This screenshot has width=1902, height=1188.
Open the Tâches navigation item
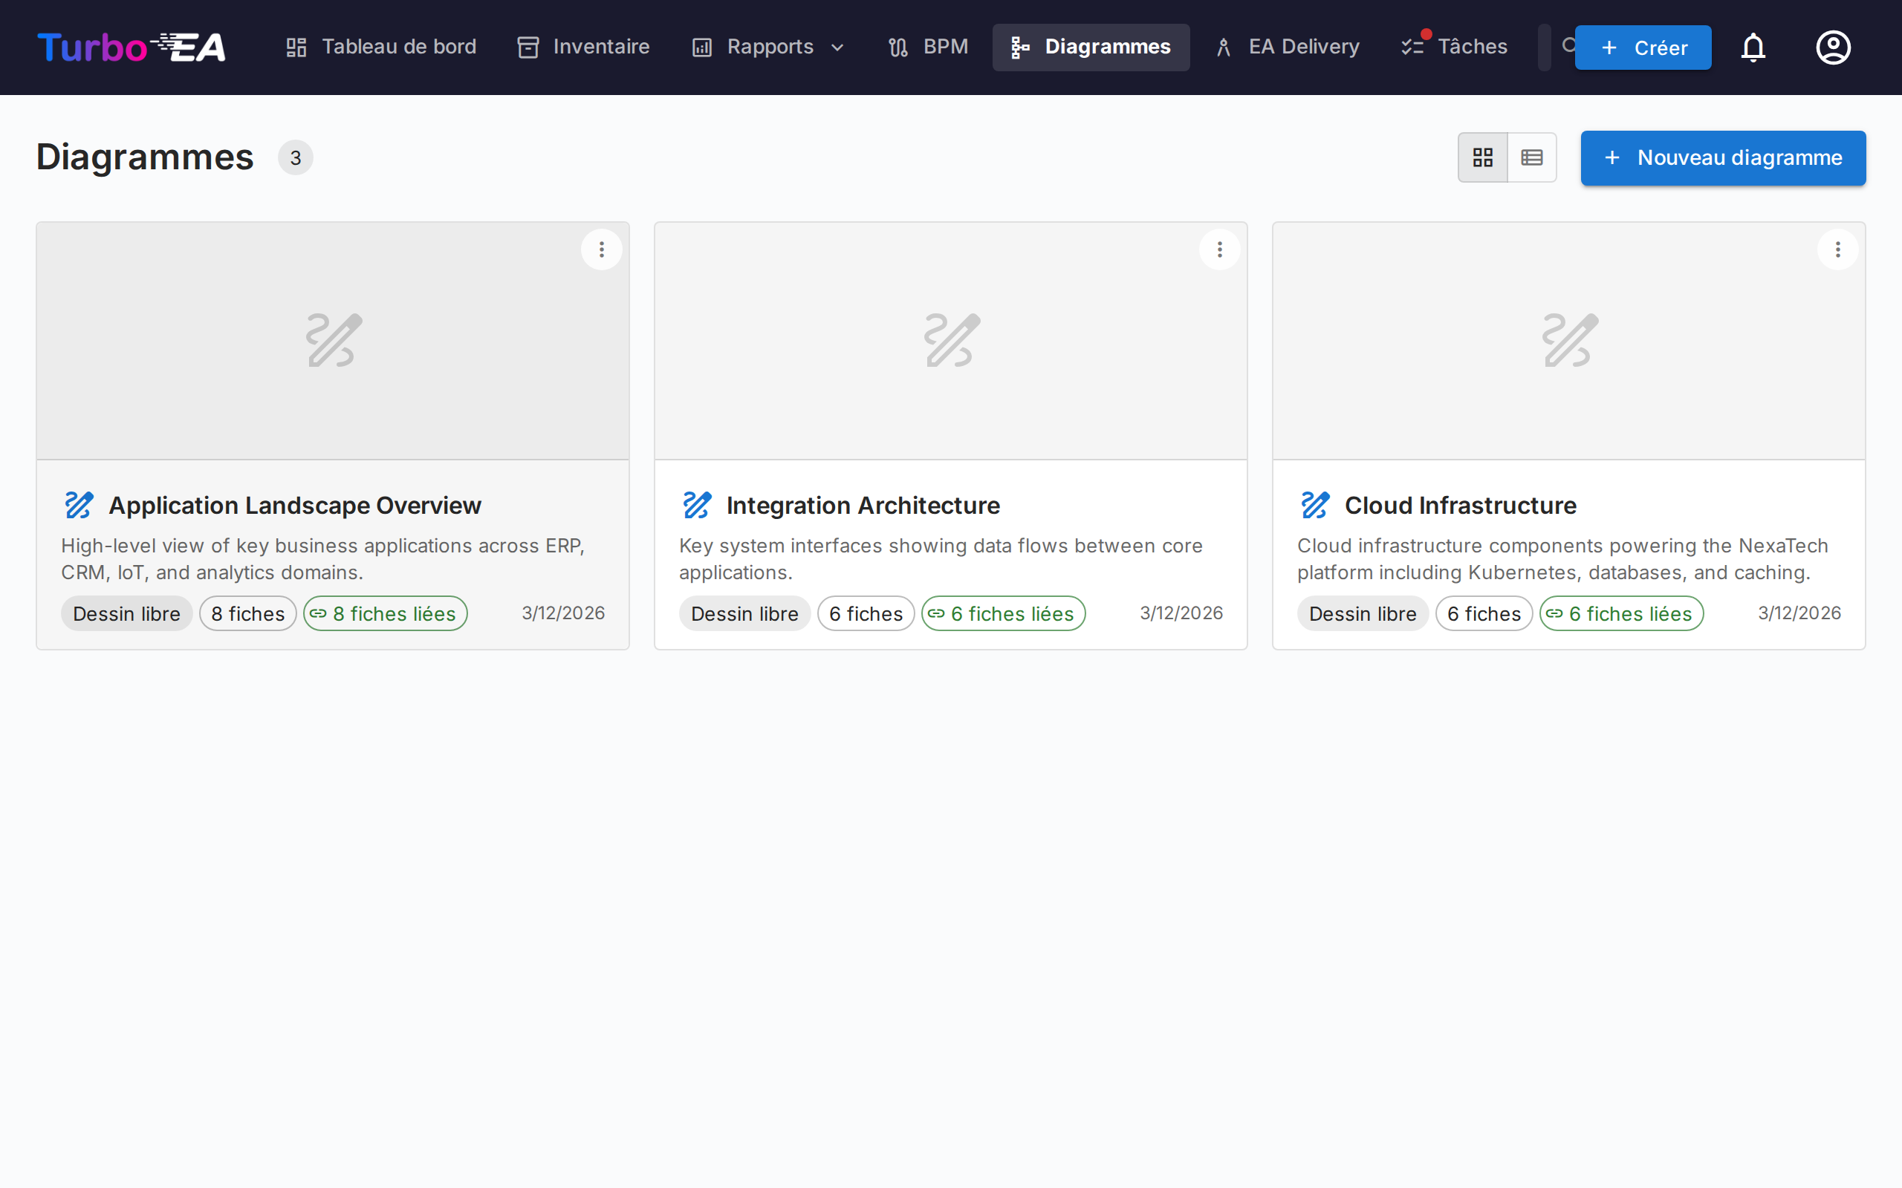coord(1455,47)
